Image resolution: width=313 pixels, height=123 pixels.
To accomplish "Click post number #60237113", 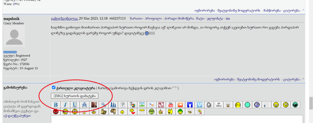I will pyautogui.click(x=118, y=19).
